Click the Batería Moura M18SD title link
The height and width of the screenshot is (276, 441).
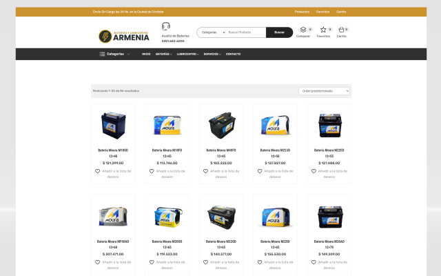(x=113, y=153)
